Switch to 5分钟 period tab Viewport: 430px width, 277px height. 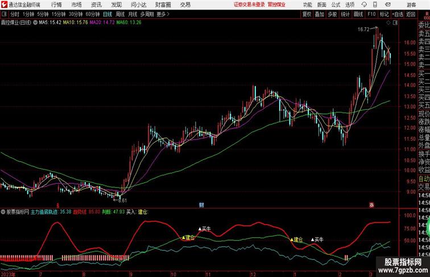click(x=43, y=14)
